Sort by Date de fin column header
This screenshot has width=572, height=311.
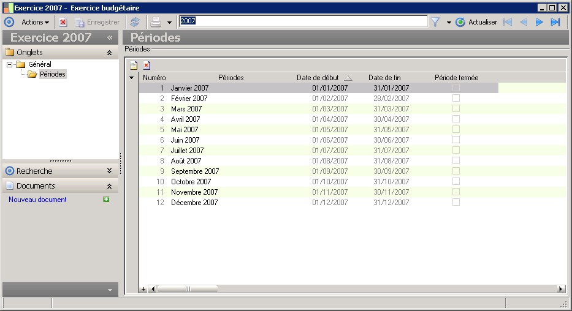click(384, 78)
